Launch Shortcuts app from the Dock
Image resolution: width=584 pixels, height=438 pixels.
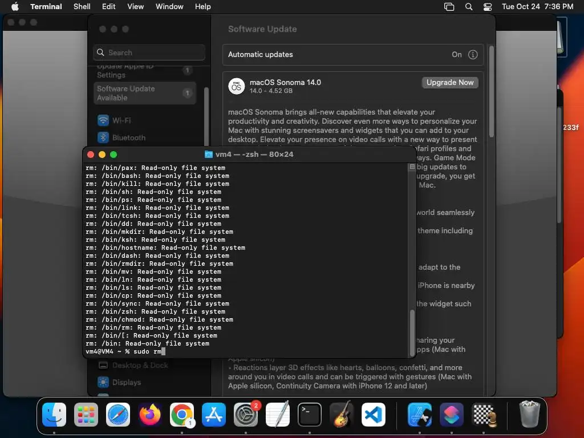452,415
